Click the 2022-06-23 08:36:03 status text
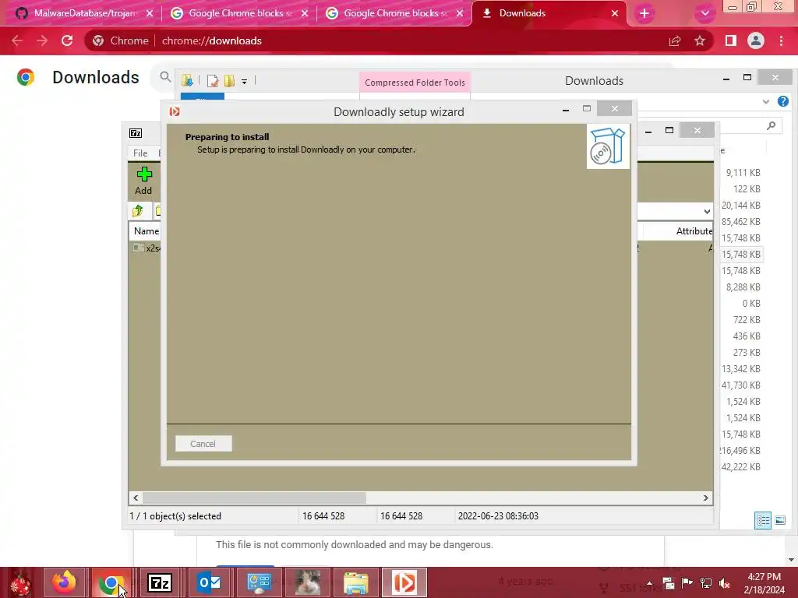This screenshot has width=798, height=598. pos(498,515)
